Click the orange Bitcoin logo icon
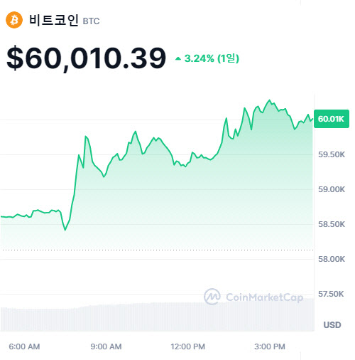This screenshot has height=360, width=355. [14, 20]
